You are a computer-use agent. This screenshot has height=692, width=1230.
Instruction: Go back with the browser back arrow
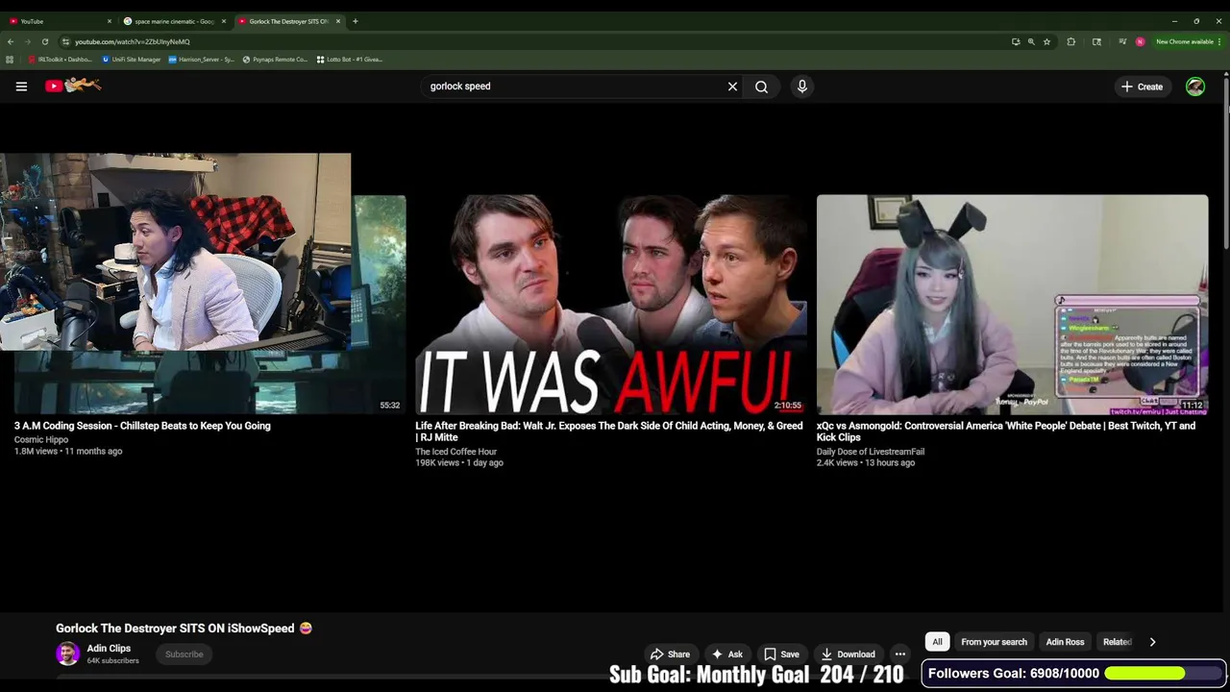tap(11, 41)
